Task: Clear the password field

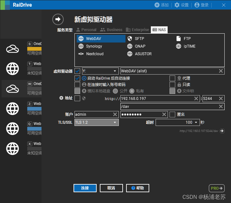Action: 164,115
